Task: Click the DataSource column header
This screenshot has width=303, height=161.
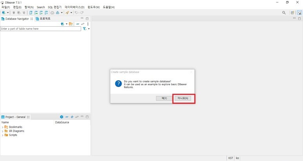Action: (72, 122)
